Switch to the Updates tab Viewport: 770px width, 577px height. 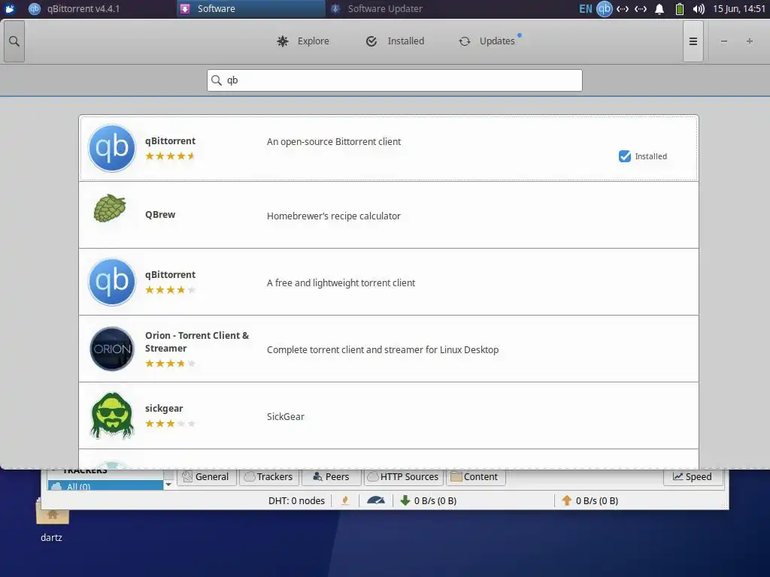point(487,41)
